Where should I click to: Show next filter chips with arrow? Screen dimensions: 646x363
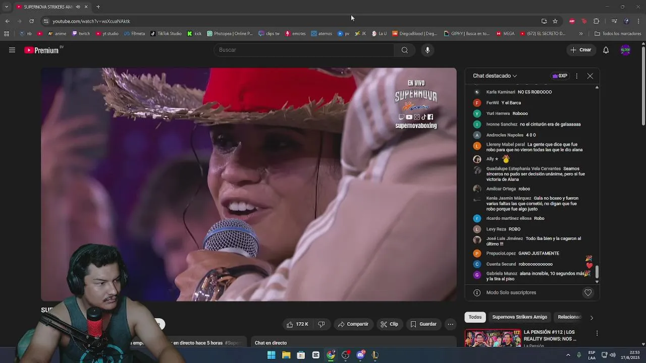click(x=591, y=318)
